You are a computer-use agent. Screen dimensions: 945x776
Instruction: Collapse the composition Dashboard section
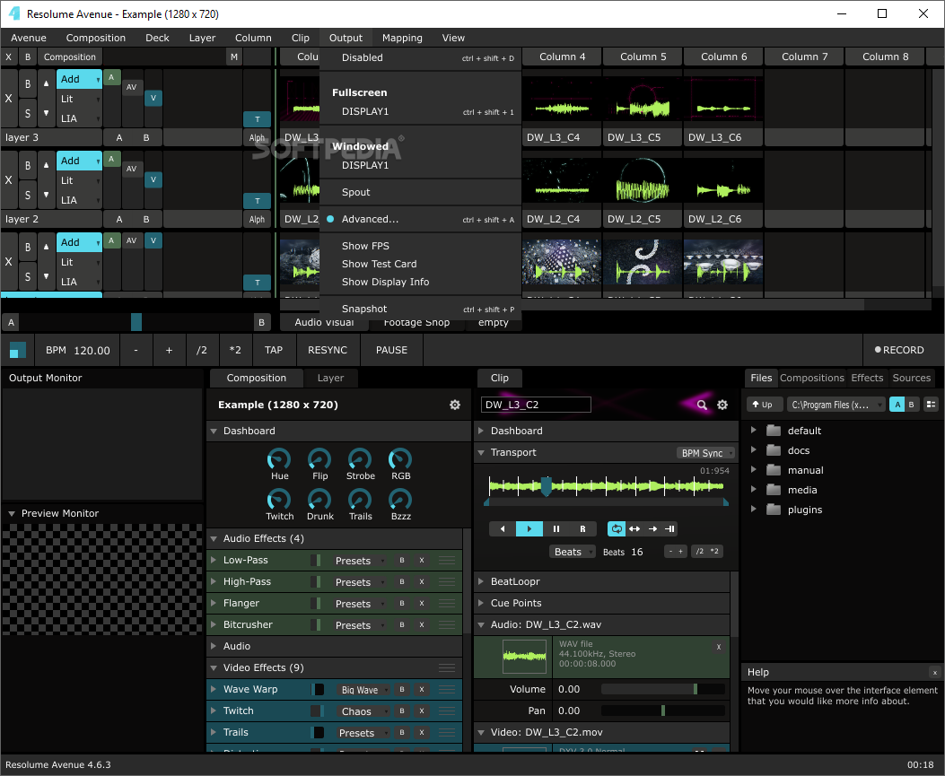(214, 432)
